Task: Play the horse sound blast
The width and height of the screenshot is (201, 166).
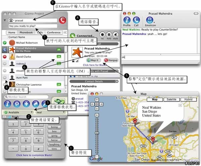Action: point(54,140)
